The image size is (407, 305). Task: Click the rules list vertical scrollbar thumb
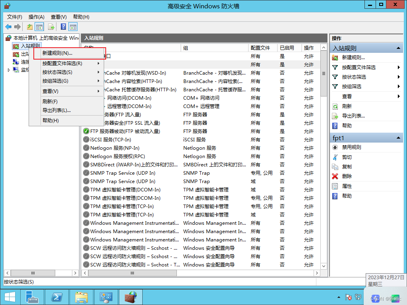click(324, 73)
